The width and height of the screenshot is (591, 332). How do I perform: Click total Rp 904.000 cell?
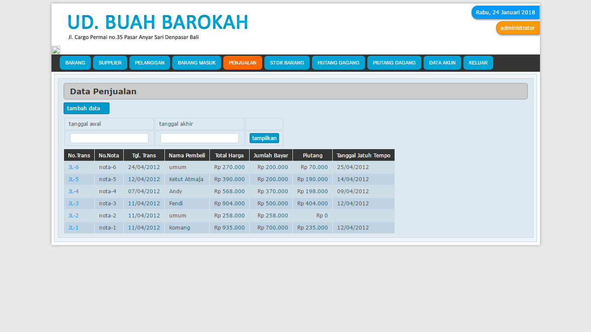[229, 204]
